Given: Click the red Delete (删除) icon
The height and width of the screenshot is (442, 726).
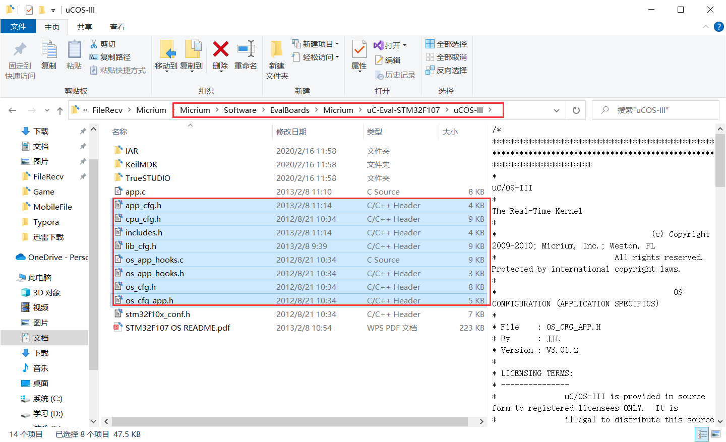Looking at the screenshot, I should point(220,49).
